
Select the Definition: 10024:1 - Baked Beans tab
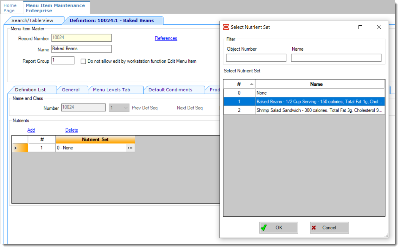tap(112, 21)
